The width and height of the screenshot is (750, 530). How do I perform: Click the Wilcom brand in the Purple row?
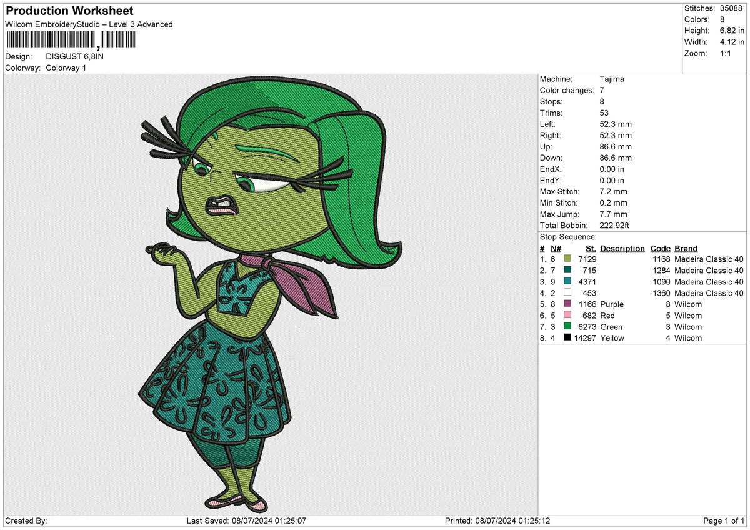coord(688,304)
